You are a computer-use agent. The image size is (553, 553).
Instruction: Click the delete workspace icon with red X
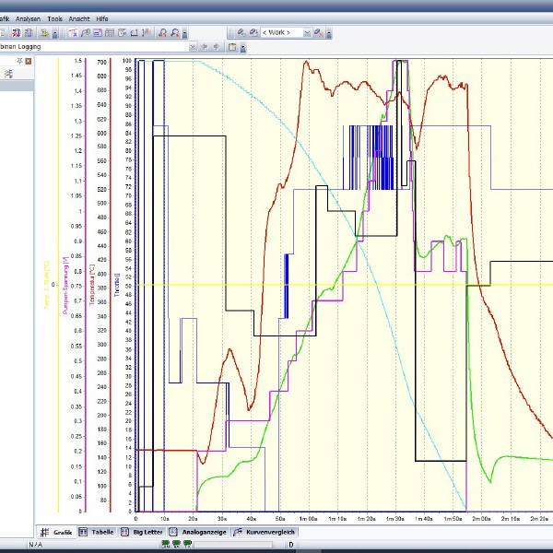(319, 33)
